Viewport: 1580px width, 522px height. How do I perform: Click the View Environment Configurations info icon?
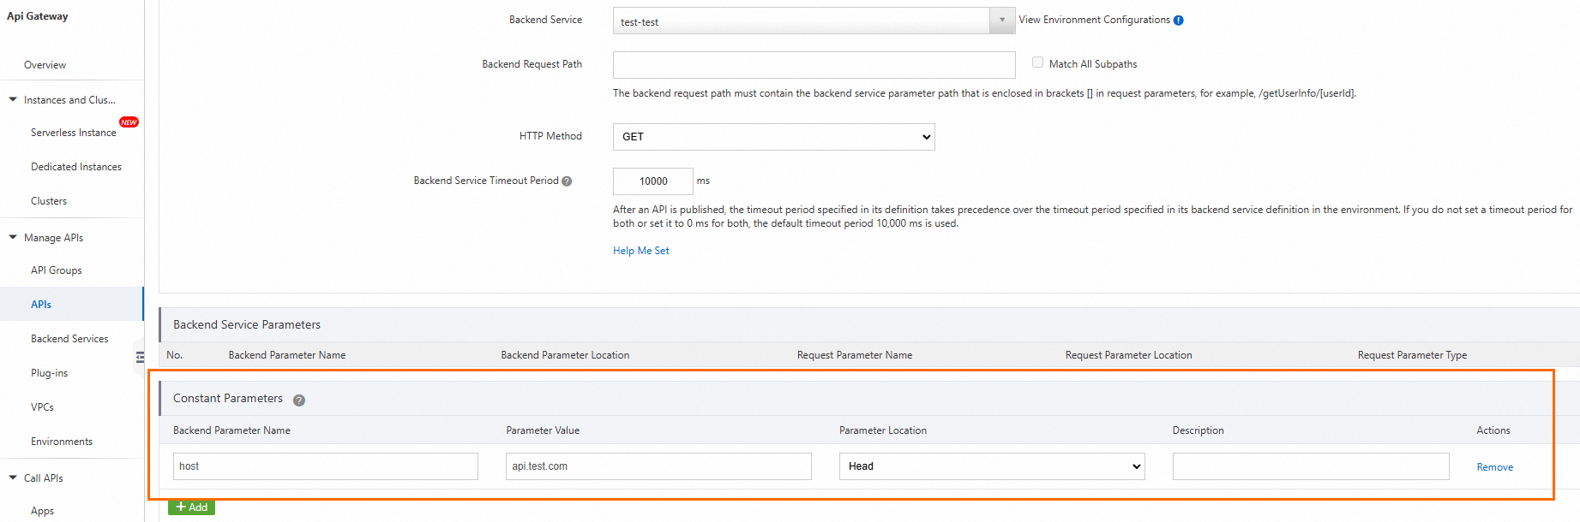pos(1179,21)
